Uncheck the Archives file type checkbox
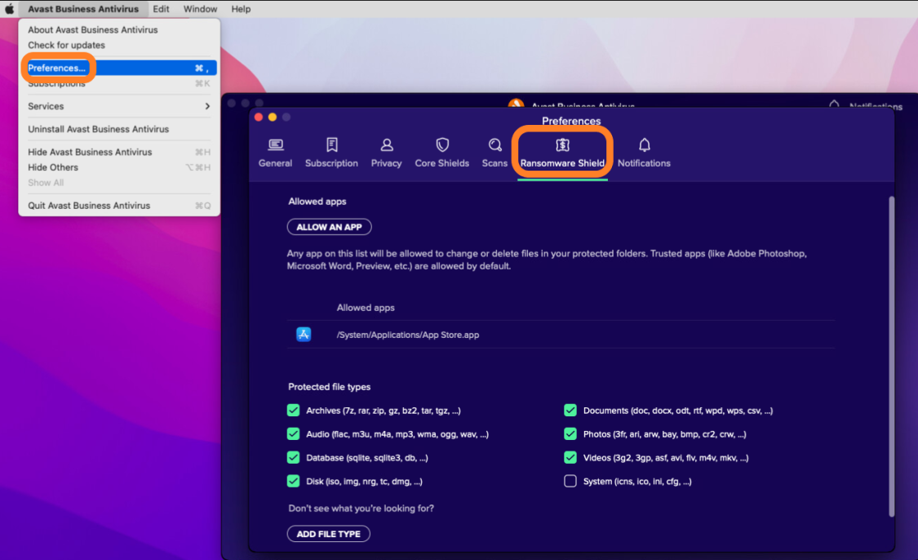This screenshot has width=918, height=560. 293,410
